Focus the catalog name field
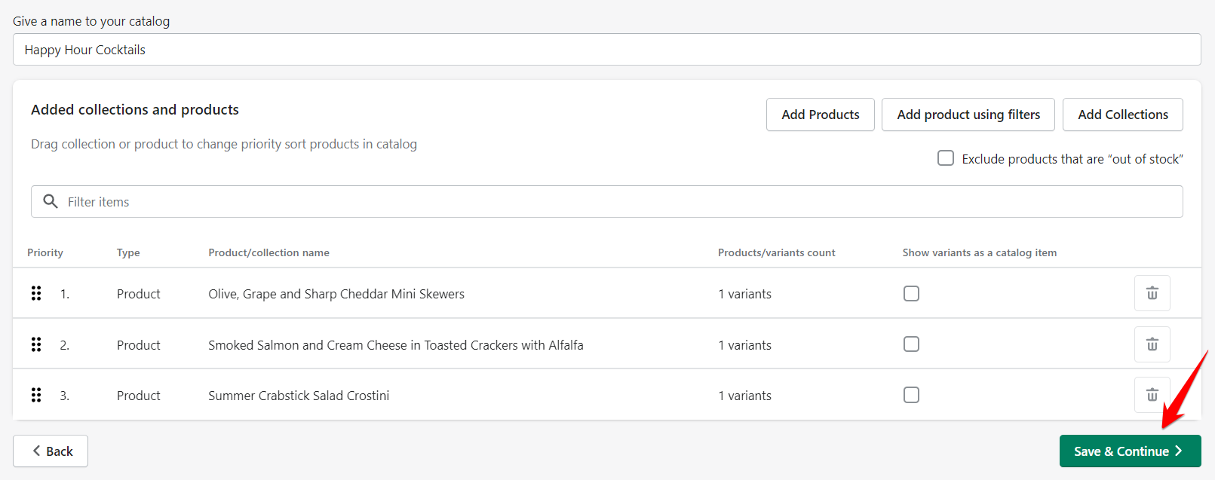The height and width of the screenshot is (480, 1215). (x=606, y=50)
